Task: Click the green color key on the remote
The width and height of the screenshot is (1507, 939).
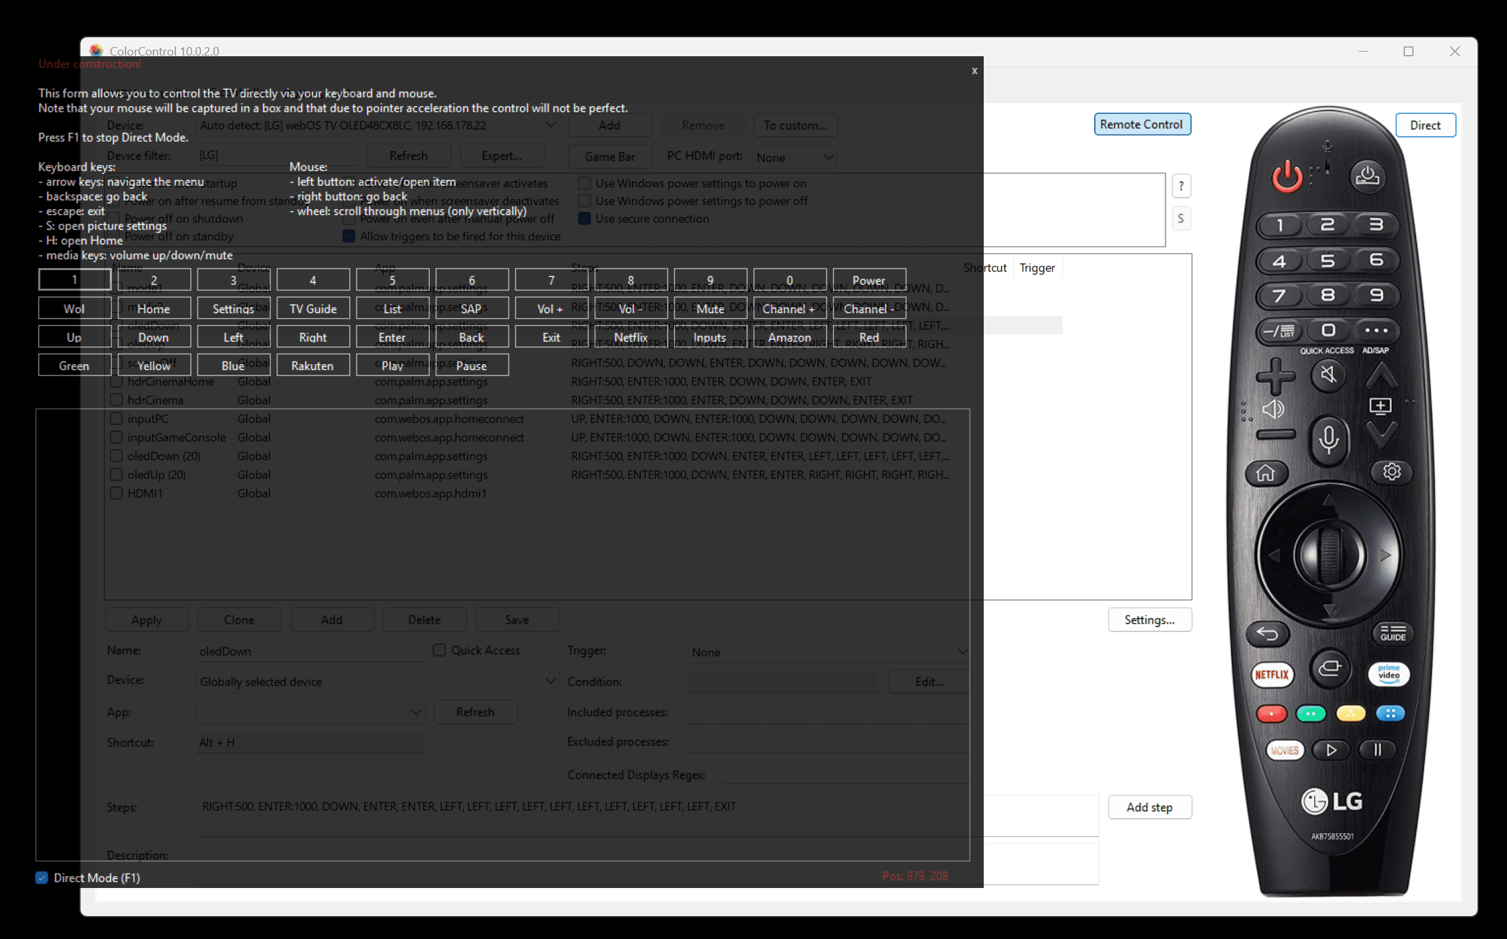Action: 1310,713
